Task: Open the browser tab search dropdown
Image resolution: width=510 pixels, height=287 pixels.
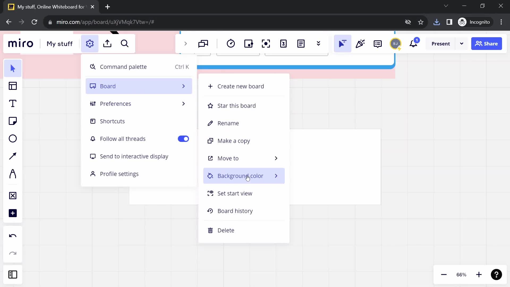Action: pos(446,6)
